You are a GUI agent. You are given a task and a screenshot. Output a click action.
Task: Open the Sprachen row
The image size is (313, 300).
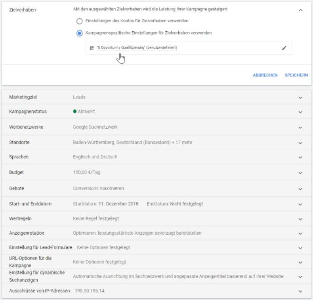tap(156, 157)
